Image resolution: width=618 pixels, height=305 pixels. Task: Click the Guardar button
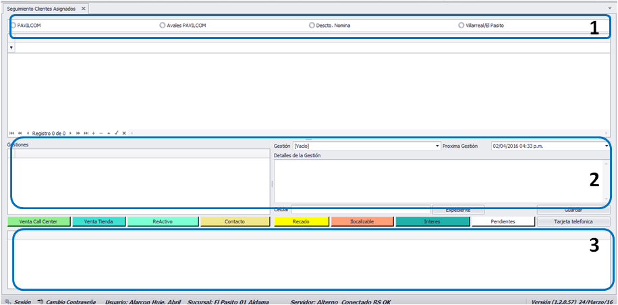click(x=573, y=210)
